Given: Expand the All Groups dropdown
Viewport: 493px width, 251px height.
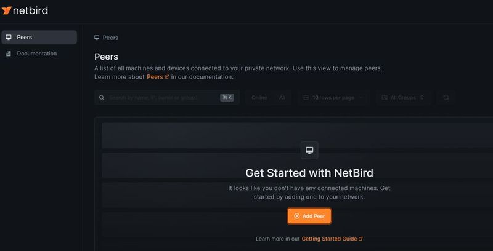Looking at the screenshot, I should click(x=403, y=97).
